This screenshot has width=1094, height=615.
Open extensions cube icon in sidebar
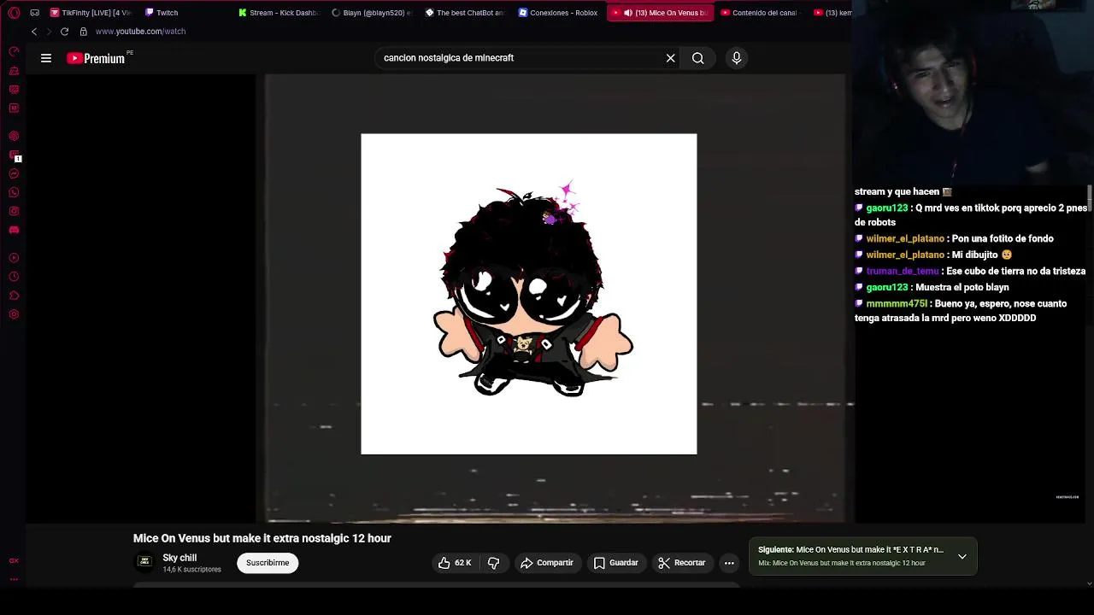[x=14, y=296]
